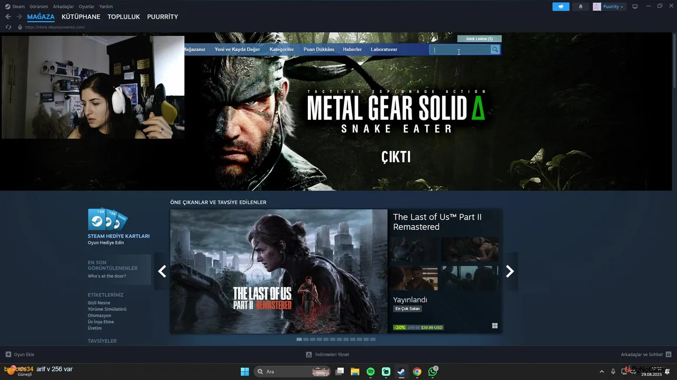Click the taskbar Ara search box
Image resolution: width=677 pixels, height=380 pixels.
click(x=292, y=372)
